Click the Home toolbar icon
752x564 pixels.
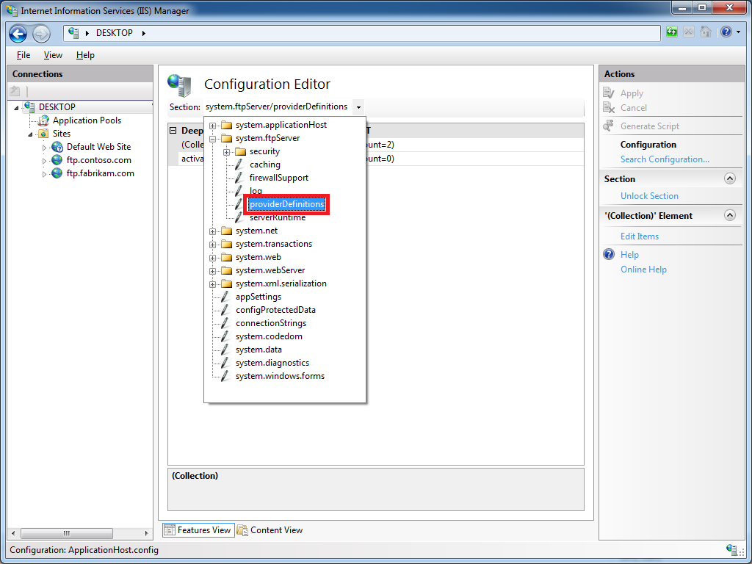click(x=706, y=32)
